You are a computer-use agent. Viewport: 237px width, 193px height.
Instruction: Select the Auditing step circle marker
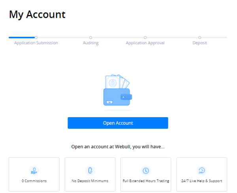tap(90, 37)
